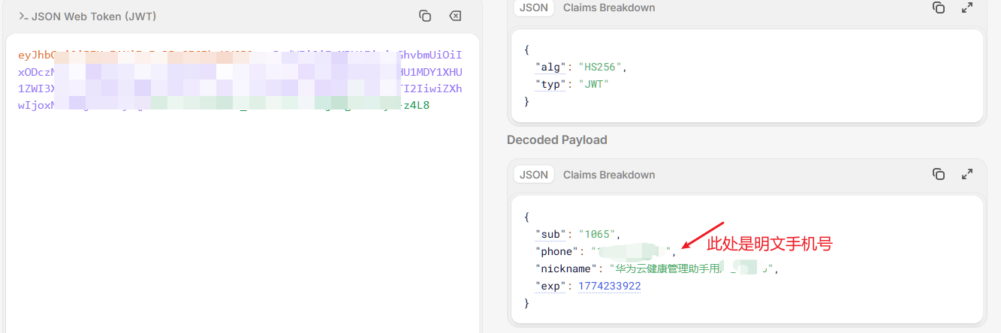This screenshot has height=333, width=1001.
Task: Select the header's JSON tab
Action: (534, 7)
